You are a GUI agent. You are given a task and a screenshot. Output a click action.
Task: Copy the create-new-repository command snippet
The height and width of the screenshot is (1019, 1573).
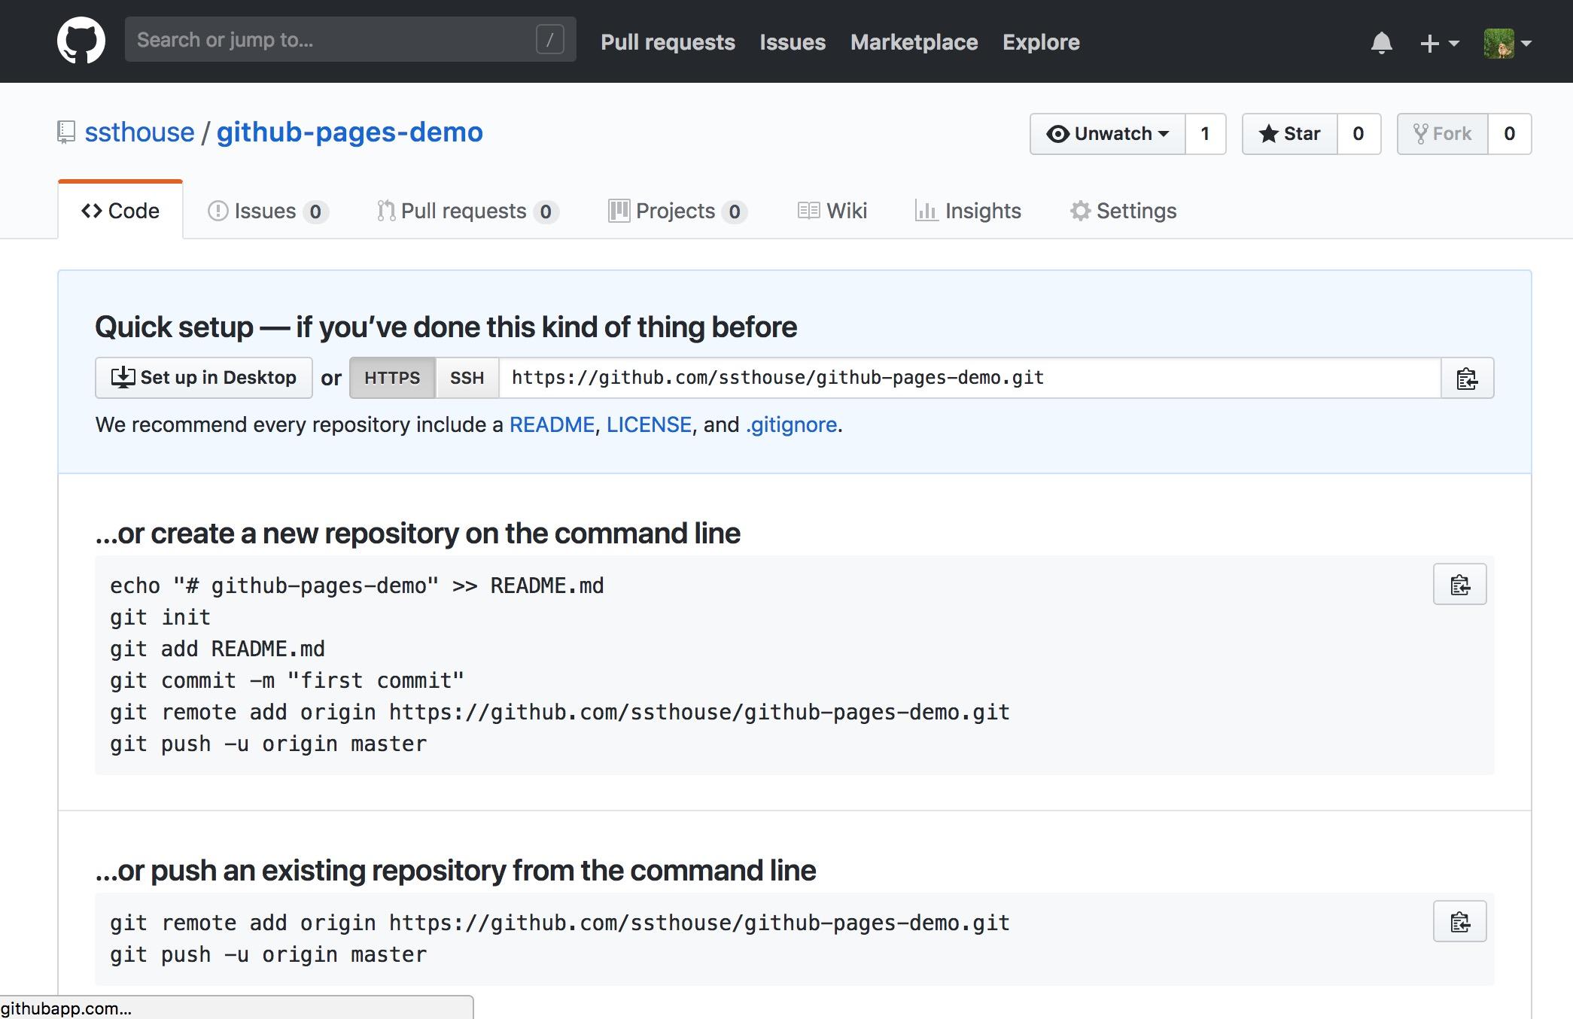[1459, 583]
